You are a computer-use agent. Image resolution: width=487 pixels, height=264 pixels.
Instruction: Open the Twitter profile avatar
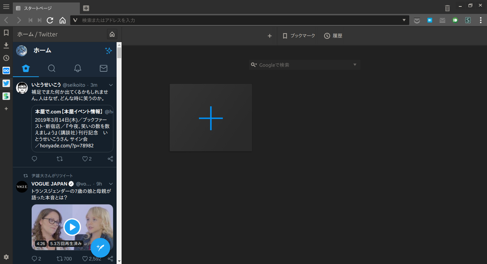(x=22, y=50)
